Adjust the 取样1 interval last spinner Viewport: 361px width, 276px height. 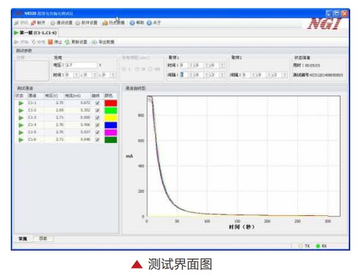(x=221, y=75)
